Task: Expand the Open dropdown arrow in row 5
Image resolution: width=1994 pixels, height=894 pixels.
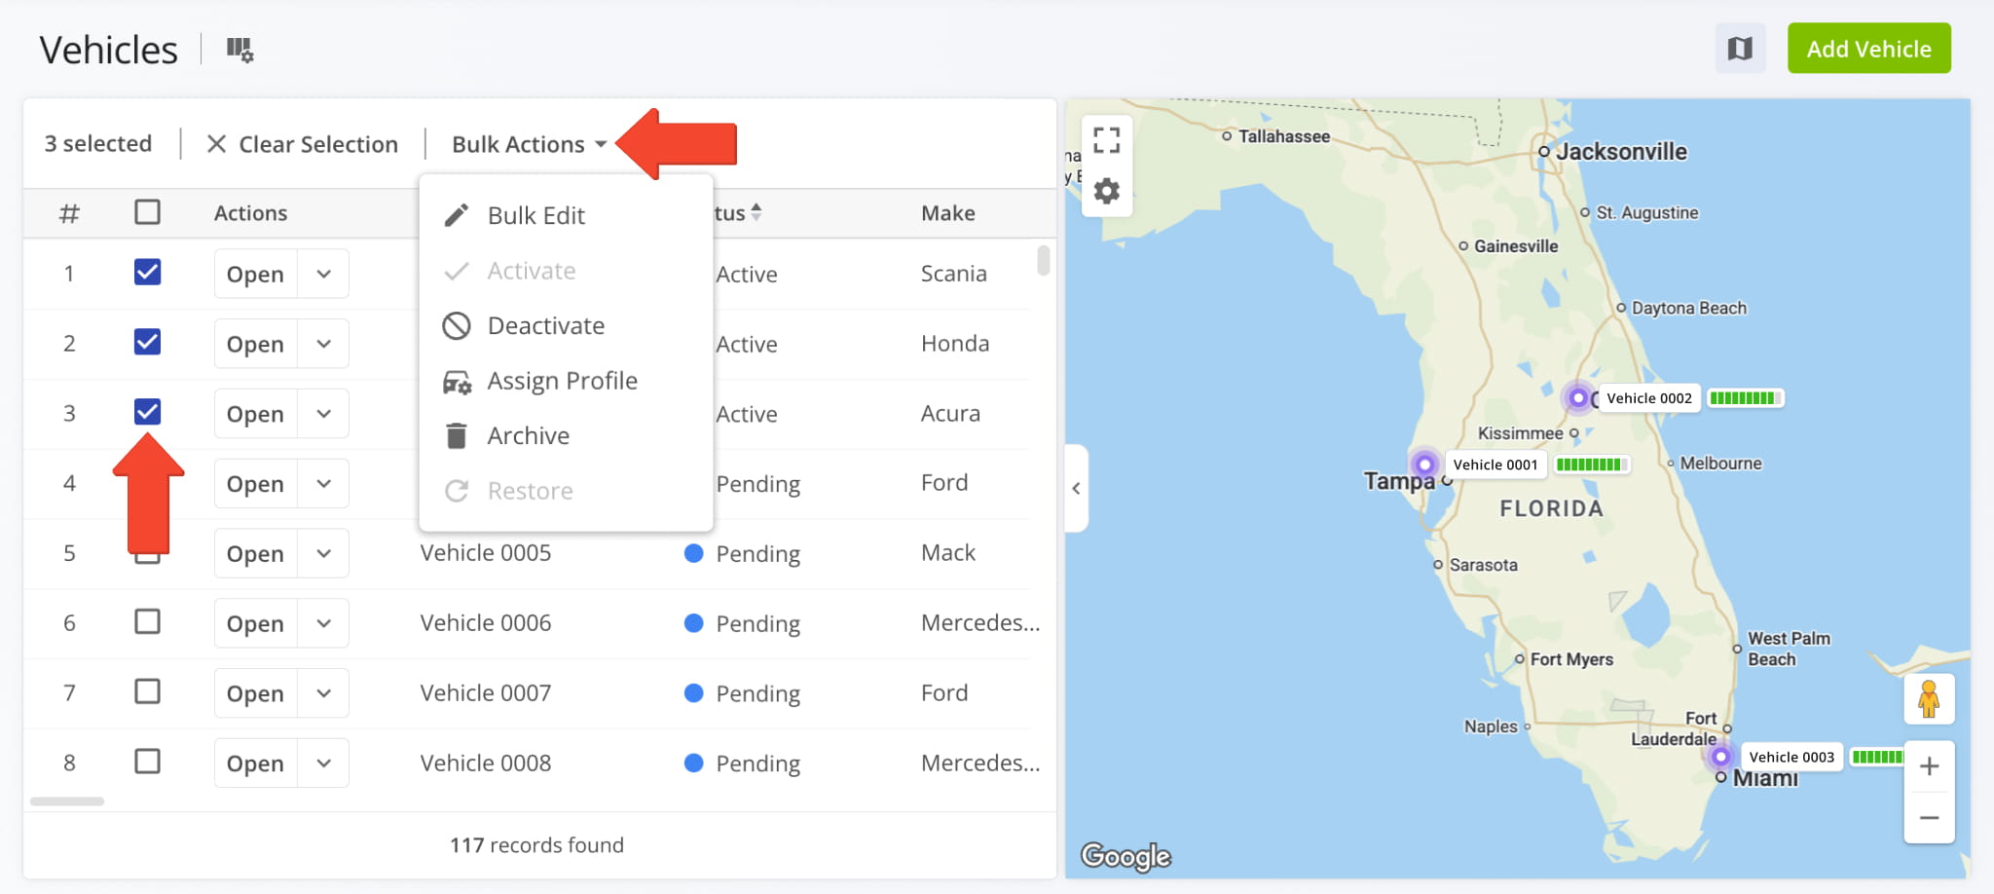Action: click(323, 553)
